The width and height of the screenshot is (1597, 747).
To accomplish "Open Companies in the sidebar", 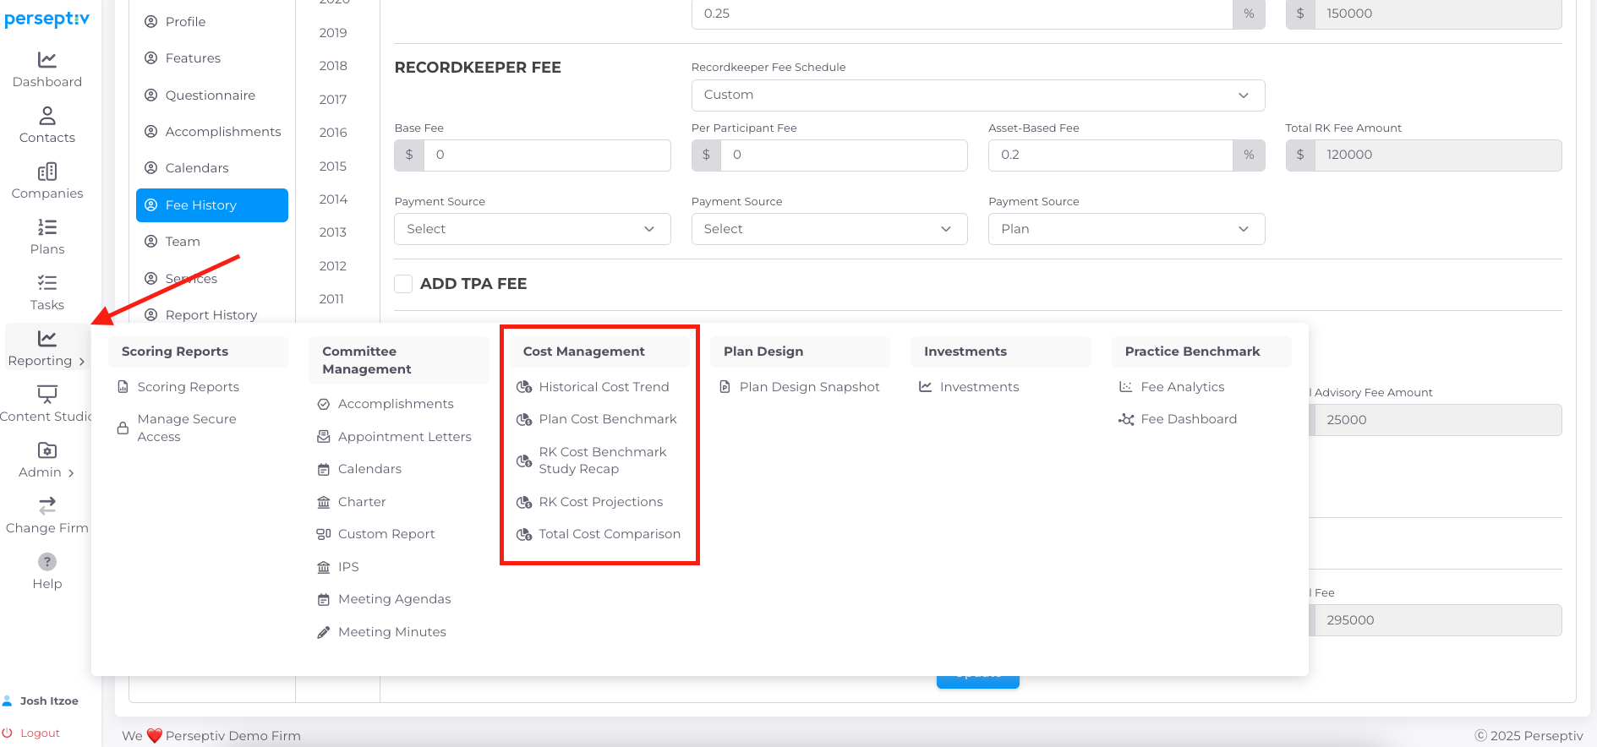I will [x=47, y=182].
